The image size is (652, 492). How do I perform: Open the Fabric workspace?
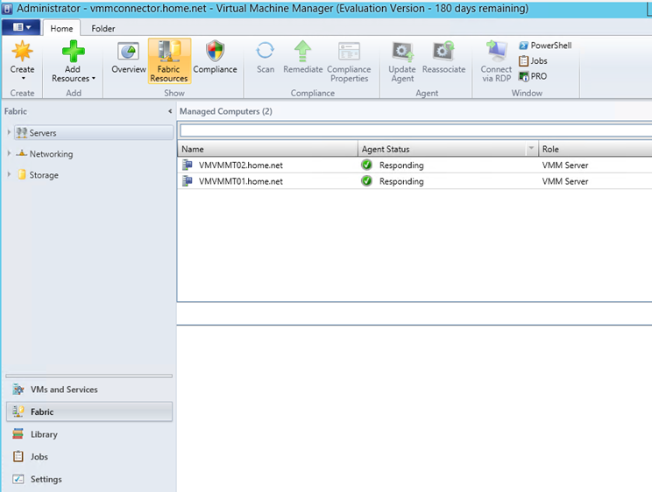coord(89,411)
